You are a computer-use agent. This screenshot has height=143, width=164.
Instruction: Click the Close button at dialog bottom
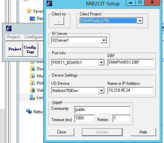61,132
